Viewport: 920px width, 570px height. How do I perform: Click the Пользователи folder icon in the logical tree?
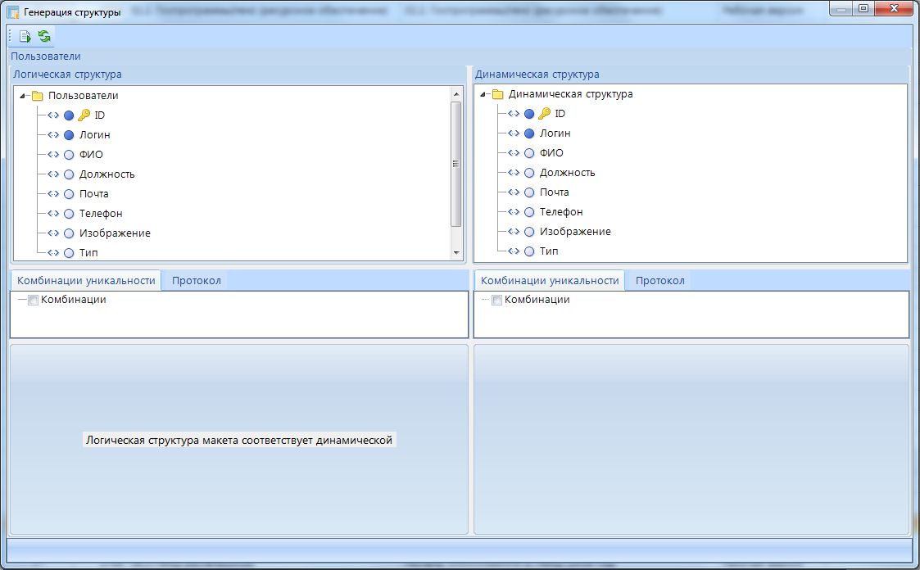pyautogui.click(x=37, y=96)
